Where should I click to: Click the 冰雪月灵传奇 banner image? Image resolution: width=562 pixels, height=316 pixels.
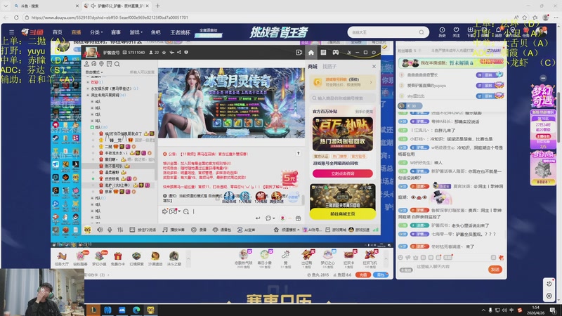(232, 103)
